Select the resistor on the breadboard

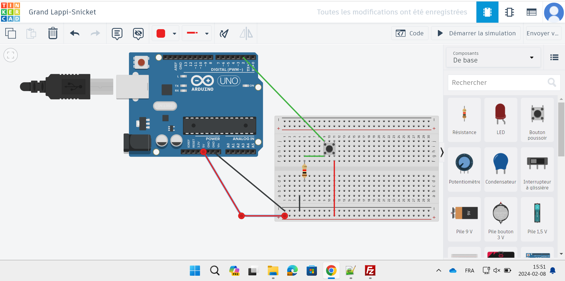[305, 171]
